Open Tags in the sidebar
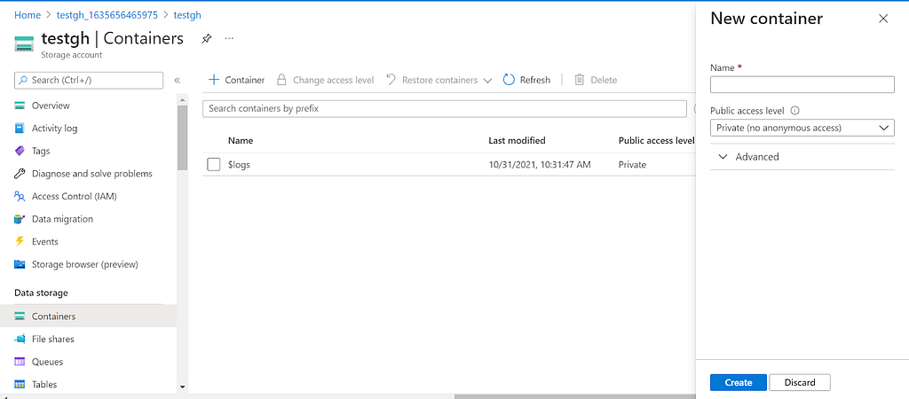Viewport: 909px width, 399px height. (x=41, y=151)
